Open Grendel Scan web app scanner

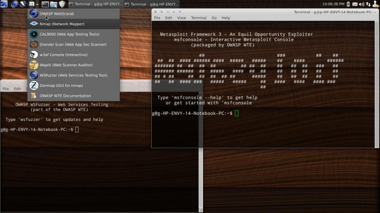pos(72,44)
